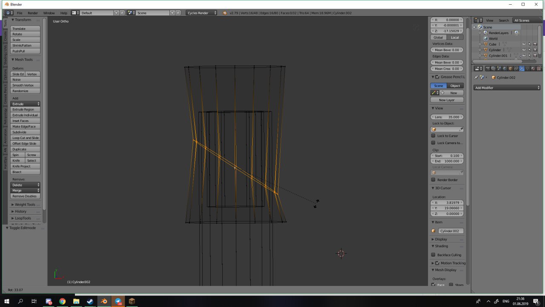Open the Info editor type selector icon

9,13
